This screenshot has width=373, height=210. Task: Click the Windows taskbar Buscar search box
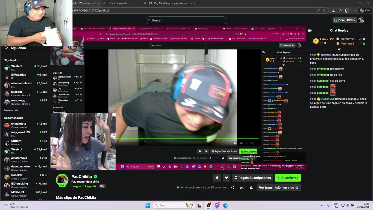[x=174, y=205]
